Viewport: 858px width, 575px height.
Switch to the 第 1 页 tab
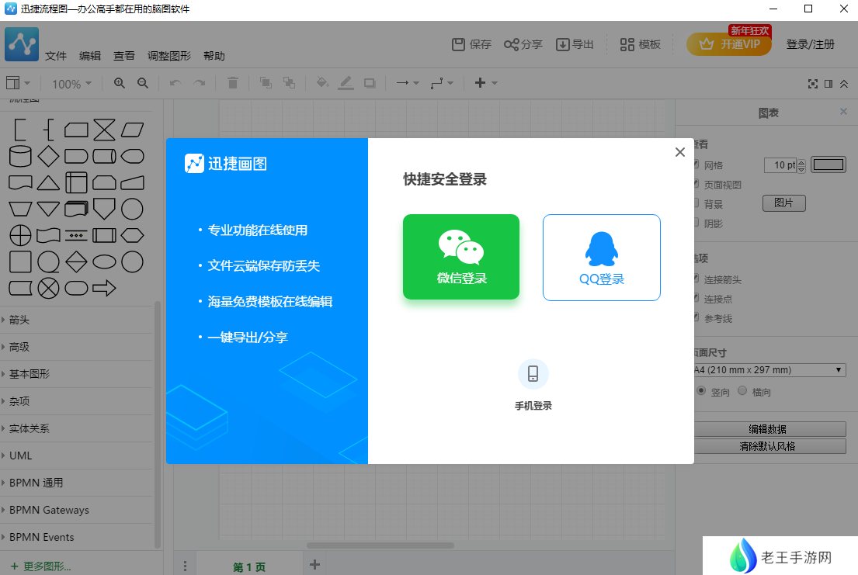point(249,566)
